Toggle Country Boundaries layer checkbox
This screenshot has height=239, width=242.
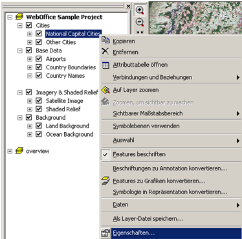click(x=39, y=67)
